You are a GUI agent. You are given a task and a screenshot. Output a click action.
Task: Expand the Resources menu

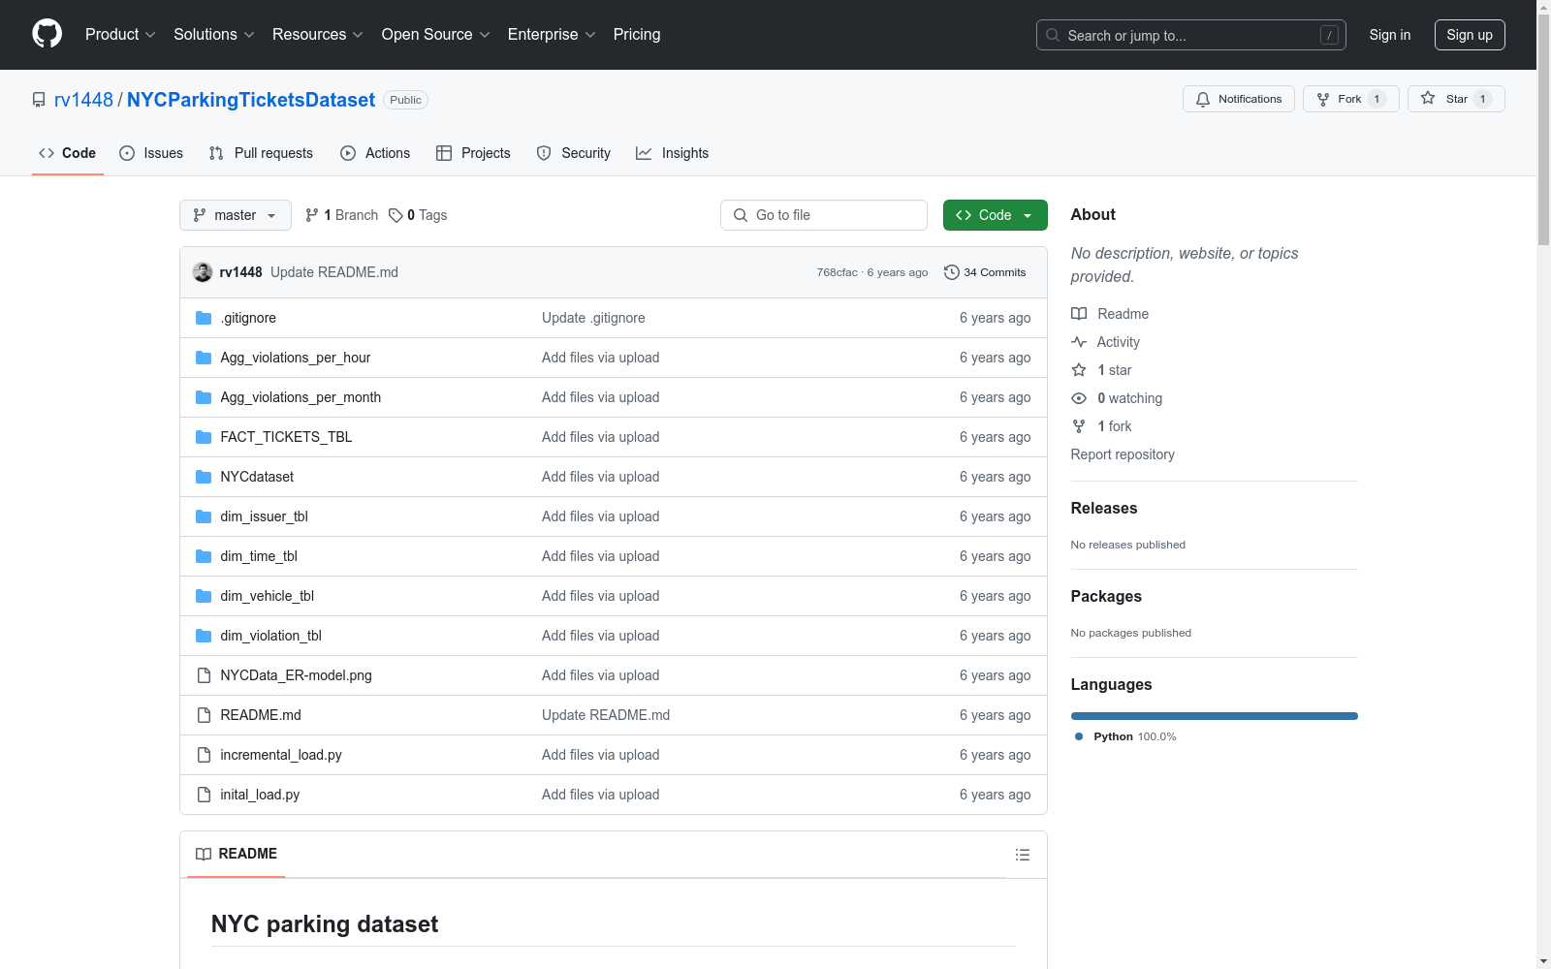point(318,34)
